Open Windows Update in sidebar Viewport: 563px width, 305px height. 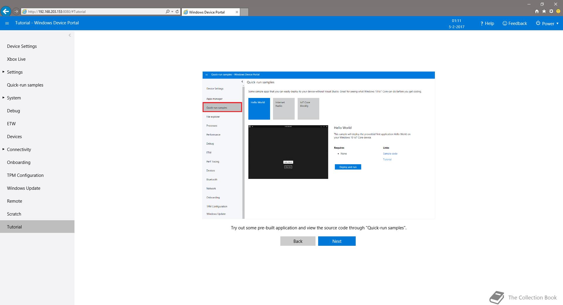click(37, 188)
